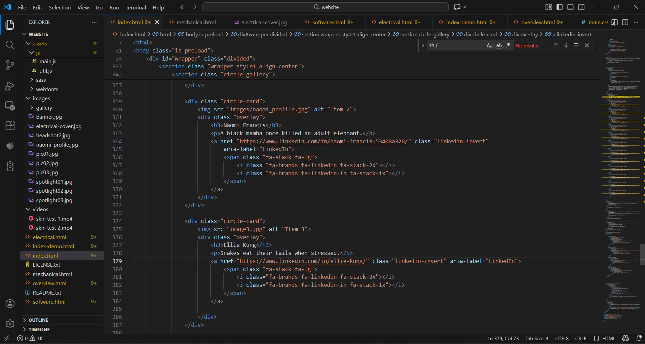Open the Source Control view

[x=10, y=65]
